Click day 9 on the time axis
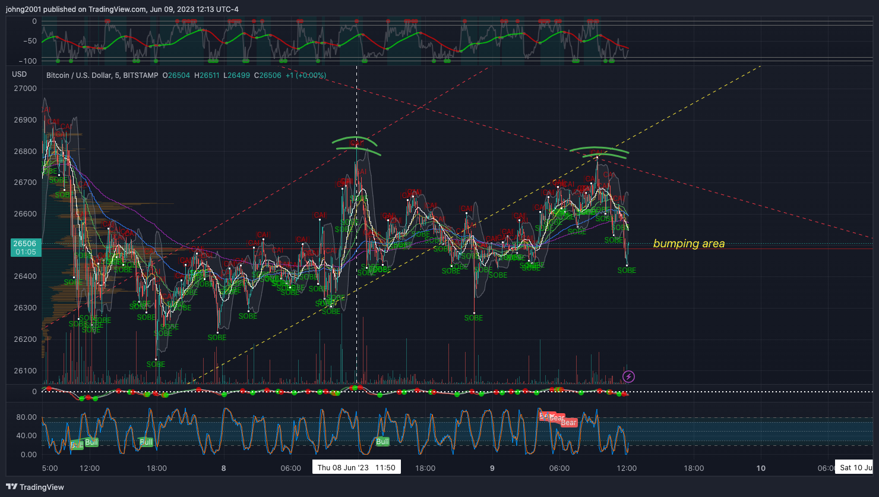Image resolution: width=879 pixels, height=497 pixels. [492, 468]
